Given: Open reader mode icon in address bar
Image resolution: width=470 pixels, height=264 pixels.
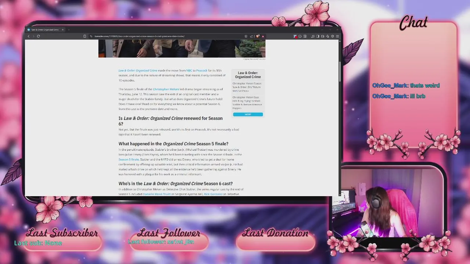Looking at the screenshot, I should point(246,36).
